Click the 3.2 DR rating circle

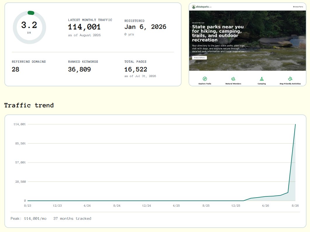[29, 27]
